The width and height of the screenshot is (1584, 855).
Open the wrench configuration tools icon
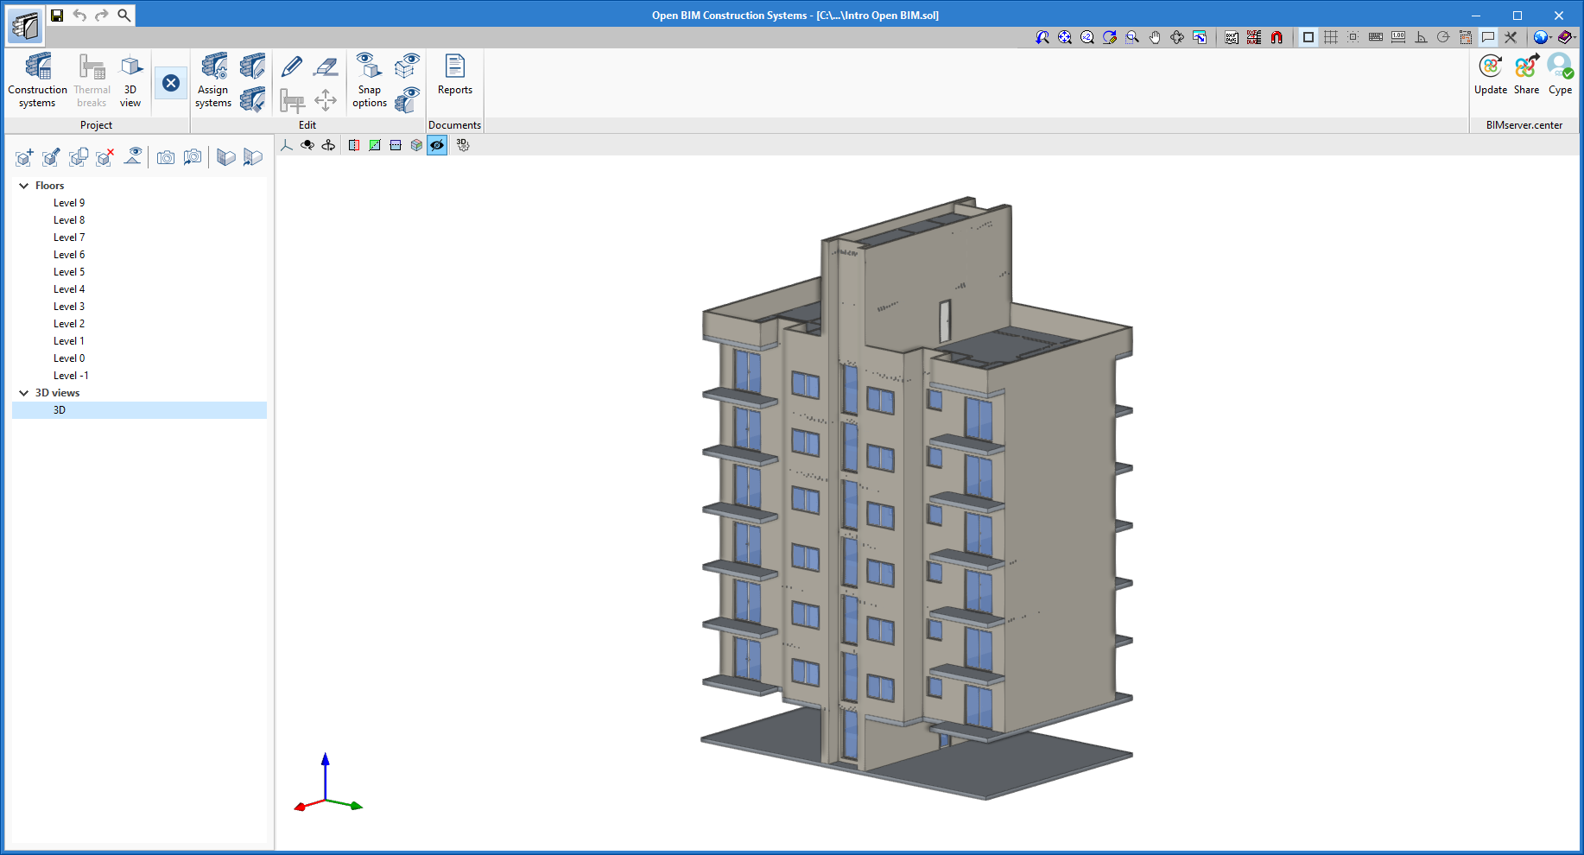coord(1511,37)
